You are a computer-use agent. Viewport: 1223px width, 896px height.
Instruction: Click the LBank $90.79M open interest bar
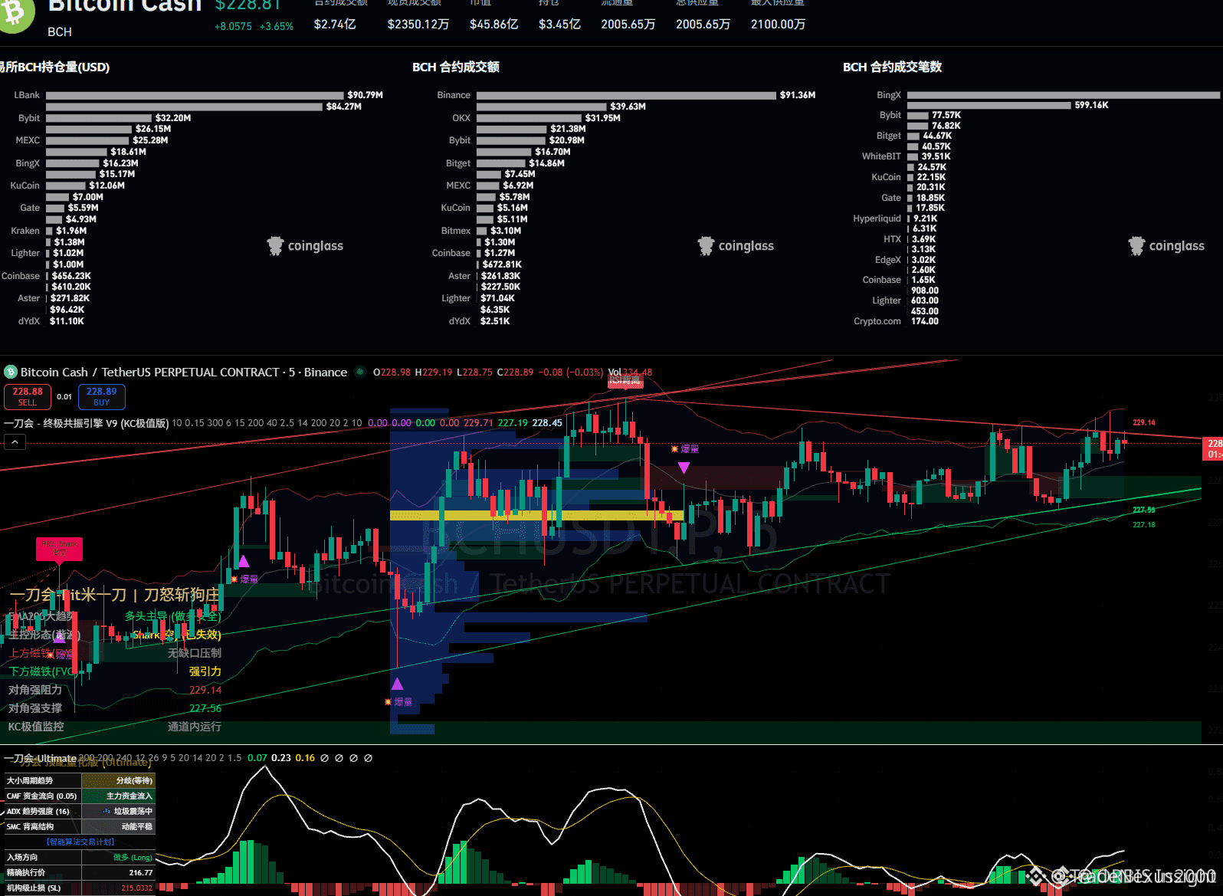pos(195,96)
